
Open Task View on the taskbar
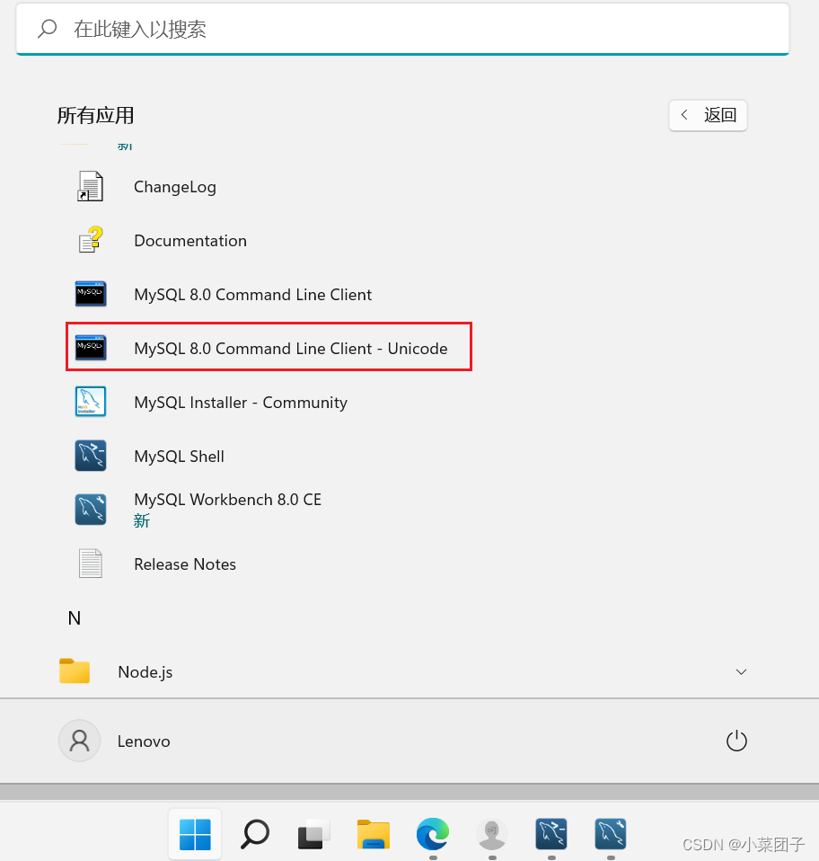coord(313,834)
